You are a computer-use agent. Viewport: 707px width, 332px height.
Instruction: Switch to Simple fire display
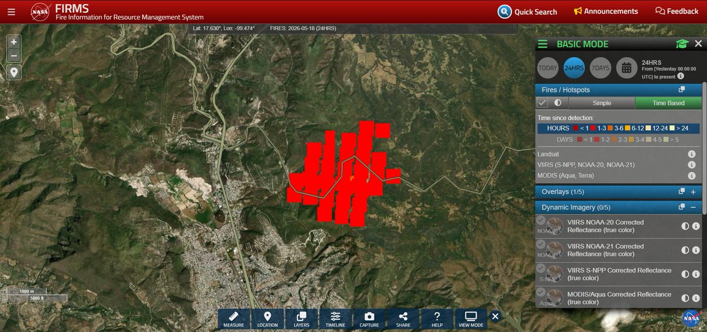tap(602, 103)
